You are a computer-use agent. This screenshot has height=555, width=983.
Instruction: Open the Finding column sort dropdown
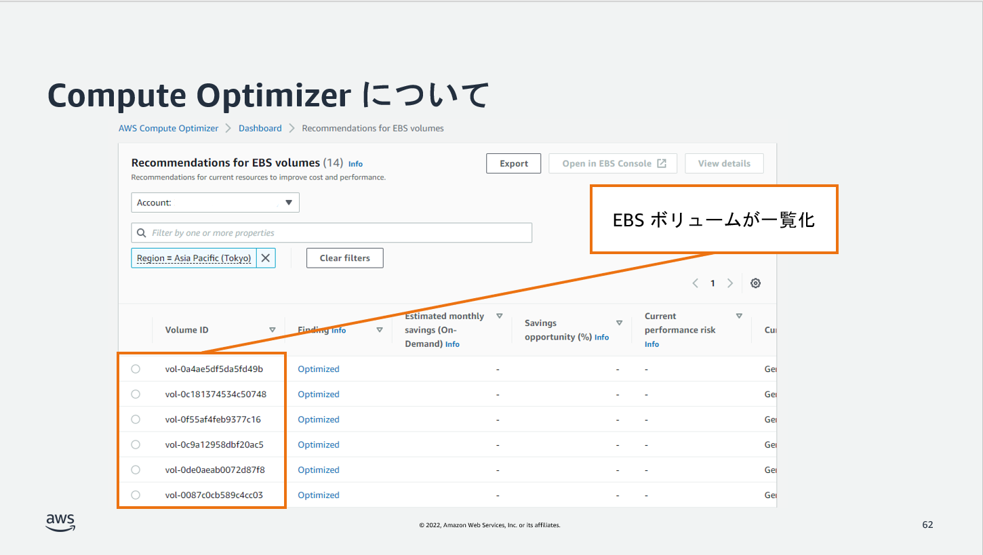(x=380, y=329)
